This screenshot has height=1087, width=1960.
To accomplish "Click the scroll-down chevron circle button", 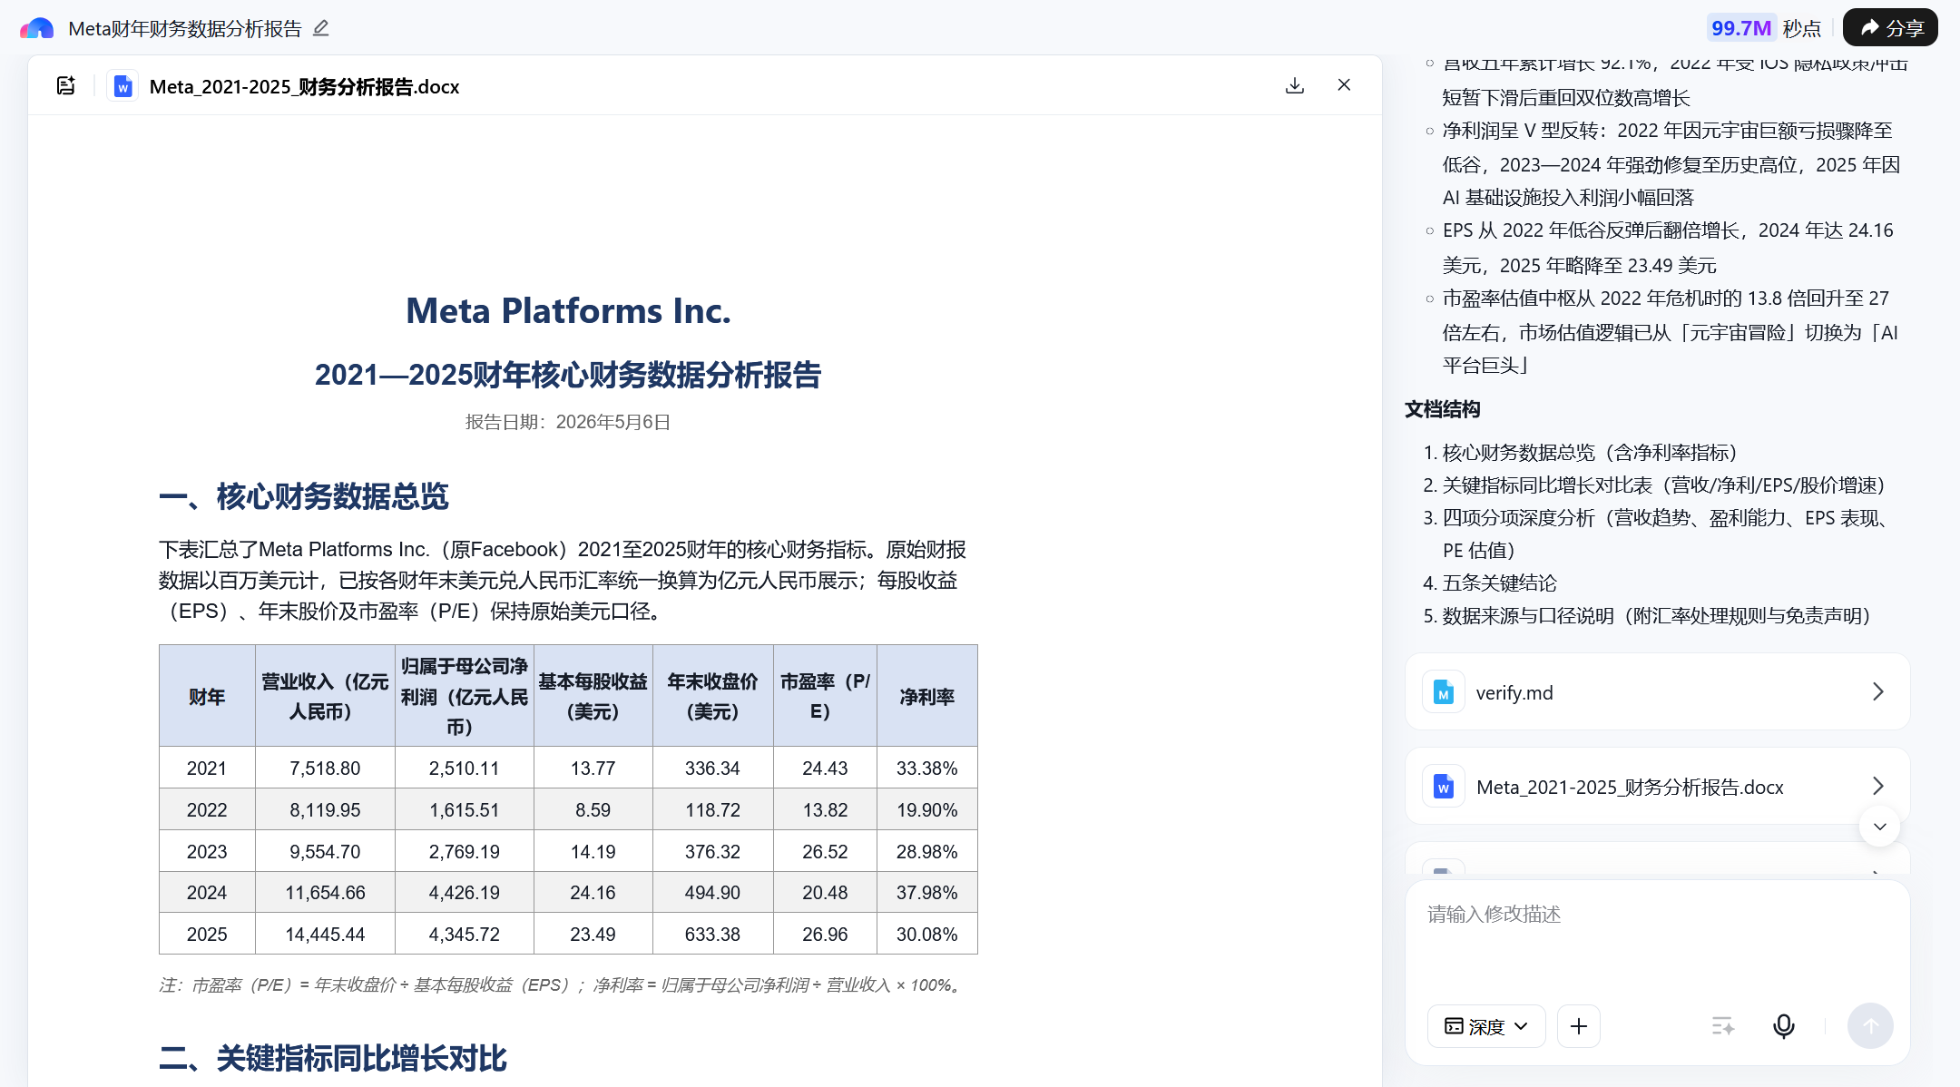I will point(1880,826).
